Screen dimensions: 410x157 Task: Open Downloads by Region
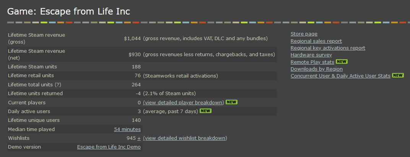[x=316, y=69]
